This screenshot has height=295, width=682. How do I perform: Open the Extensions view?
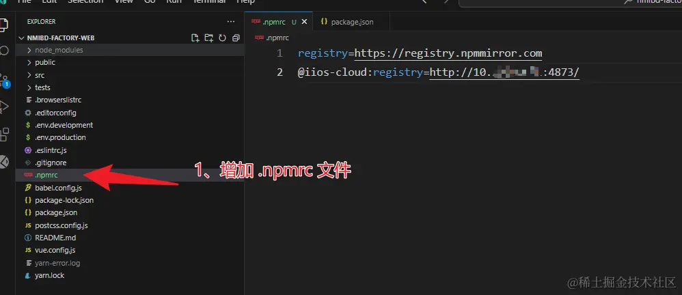(4, 134)
